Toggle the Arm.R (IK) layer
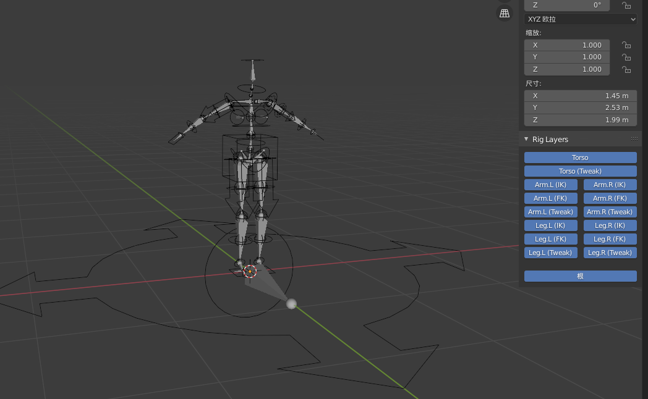The image size is (648, 399). (610, 185)
